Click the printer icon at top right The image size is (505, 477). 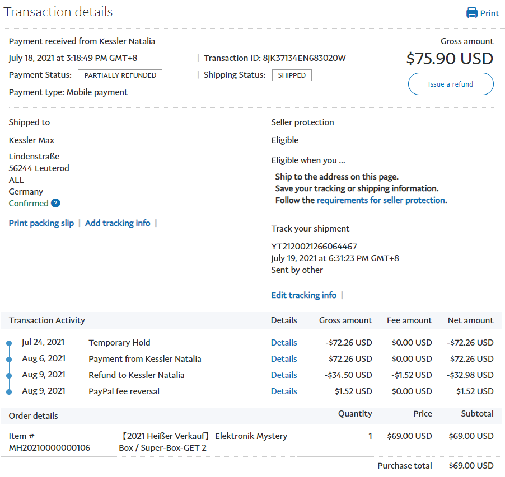(x=472, y=13)
